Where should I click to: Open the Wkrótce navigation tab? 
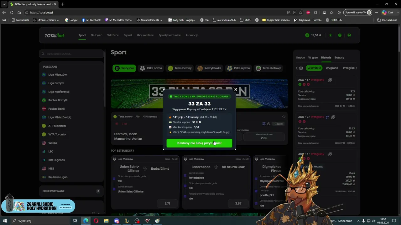coord(113,35)
